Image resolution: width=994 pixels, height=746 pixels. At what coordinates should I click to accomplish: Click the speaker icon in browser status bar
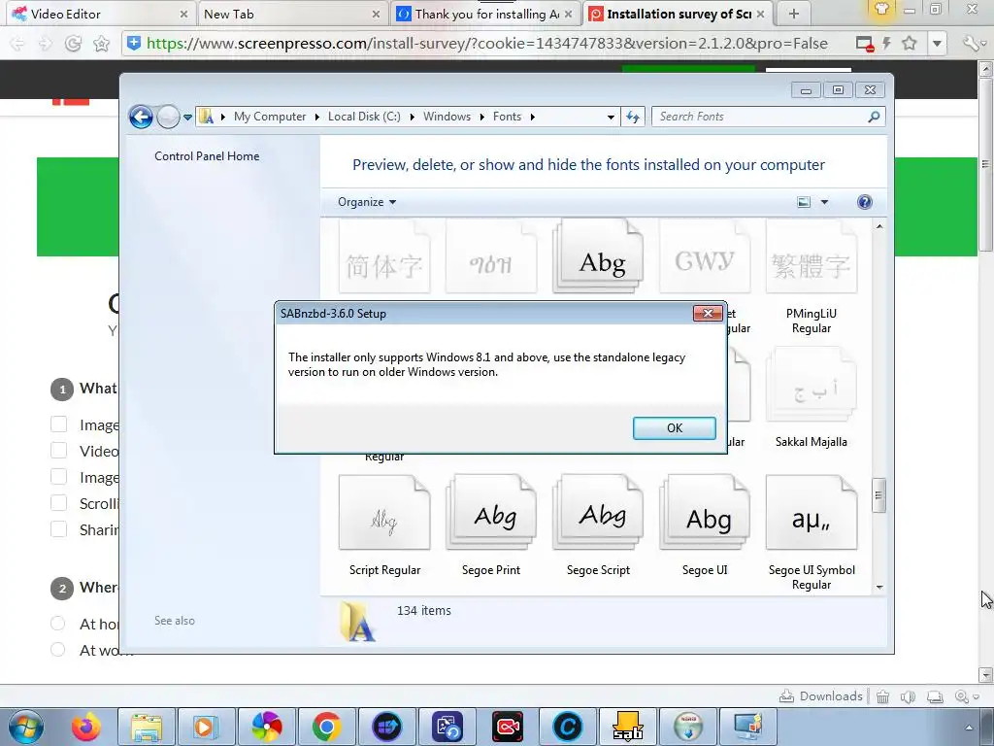(908, 696)
